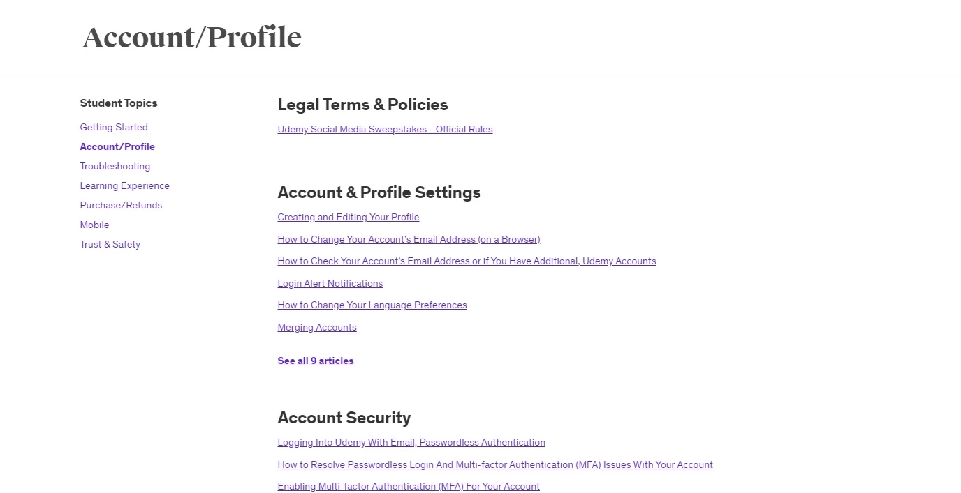Open How to Change Email Address article
Image resolution: width=961 pixels, height=493 pixels.
point(409,239)
